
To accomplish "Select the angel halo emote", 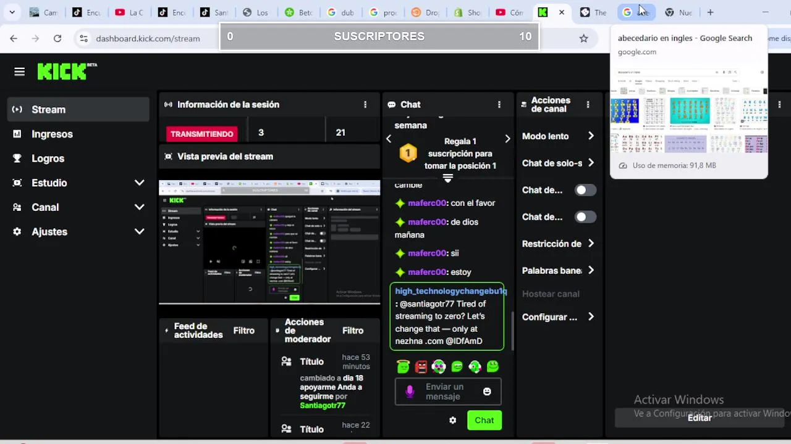I will pos(403,367).
